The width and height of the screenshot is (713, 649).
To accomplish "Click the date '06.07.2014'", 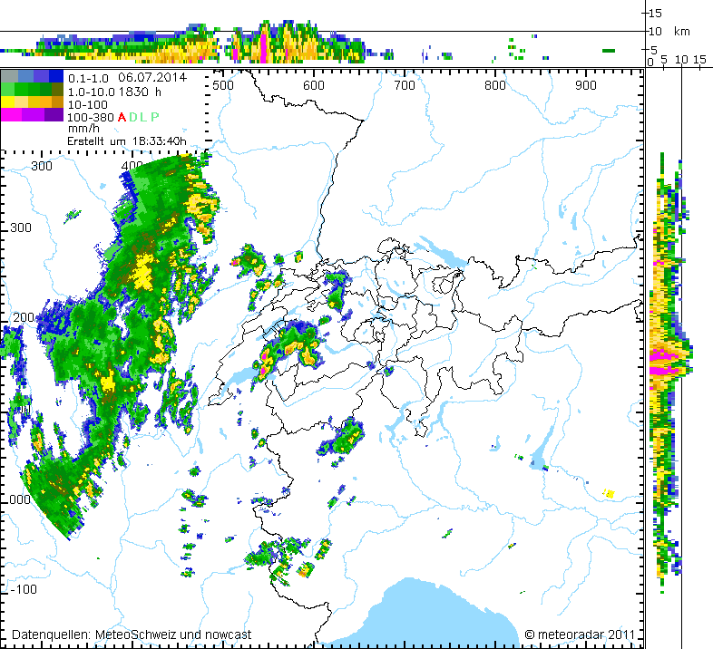I will pos(152,77).
